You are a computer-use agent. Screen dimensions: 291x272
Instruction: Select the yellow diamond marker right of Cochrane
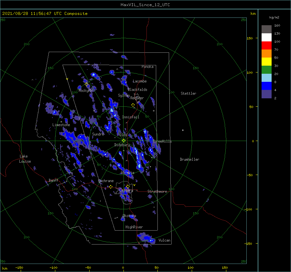click(111, 187)
